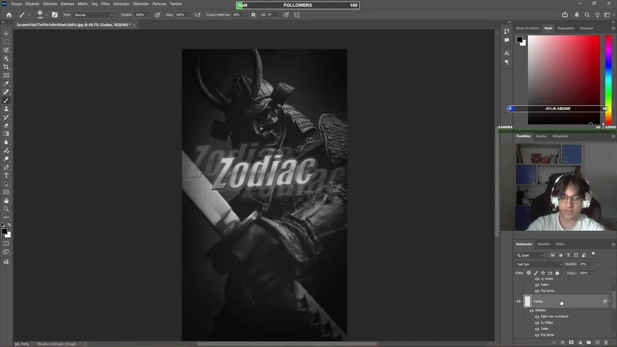The image size is (617, 347).
Task: Select the Pen tool
Action: [6, 167]
